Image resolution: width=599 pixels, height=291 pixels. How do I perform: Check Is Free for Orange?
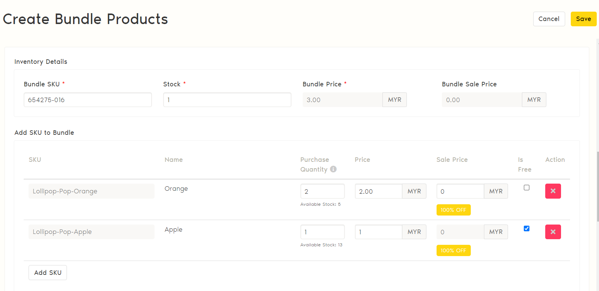pyautogui.click(x=526, y=188)
